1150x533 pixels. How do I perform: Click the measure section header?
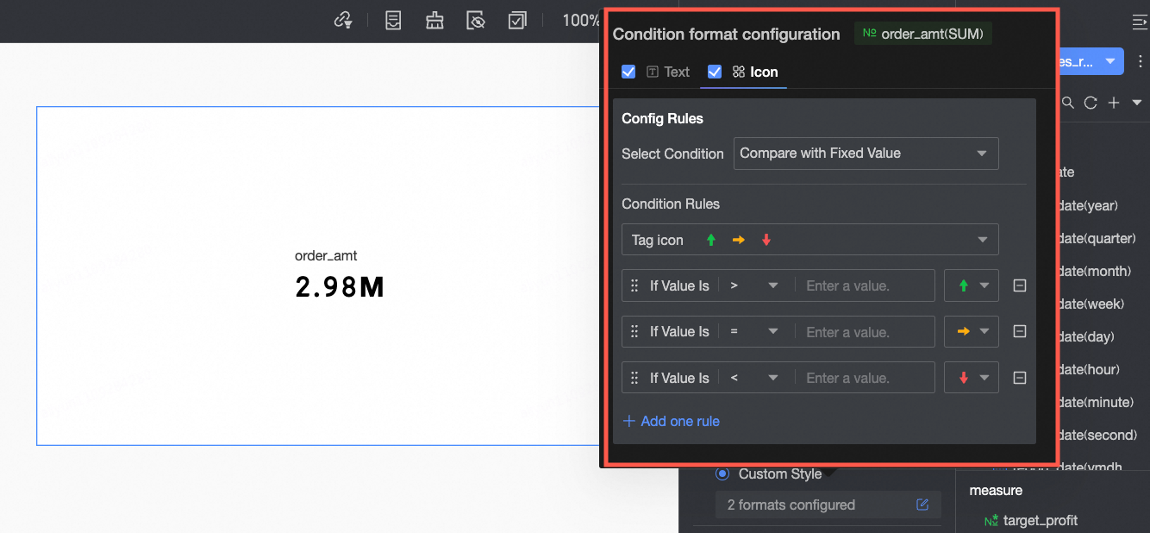tap(996, 490)
